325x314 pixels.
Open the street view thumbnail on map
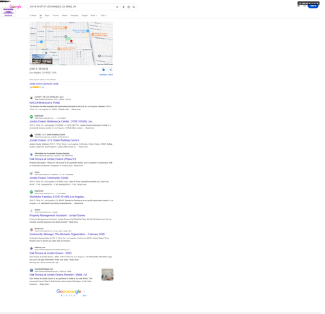(42, 59)
